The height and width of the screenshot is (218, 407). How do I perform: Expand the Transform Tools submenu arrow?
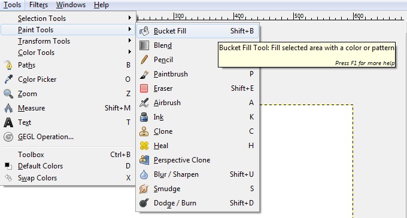coord(129,41)
